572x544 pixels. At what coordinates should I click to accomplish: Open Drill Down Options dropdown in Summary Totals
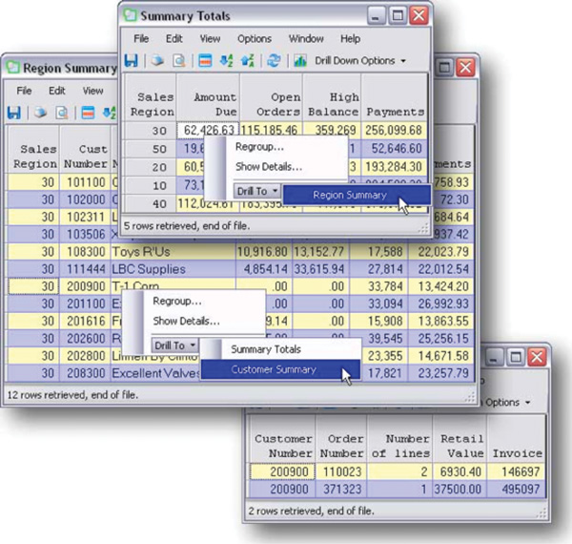coord(360,61)
